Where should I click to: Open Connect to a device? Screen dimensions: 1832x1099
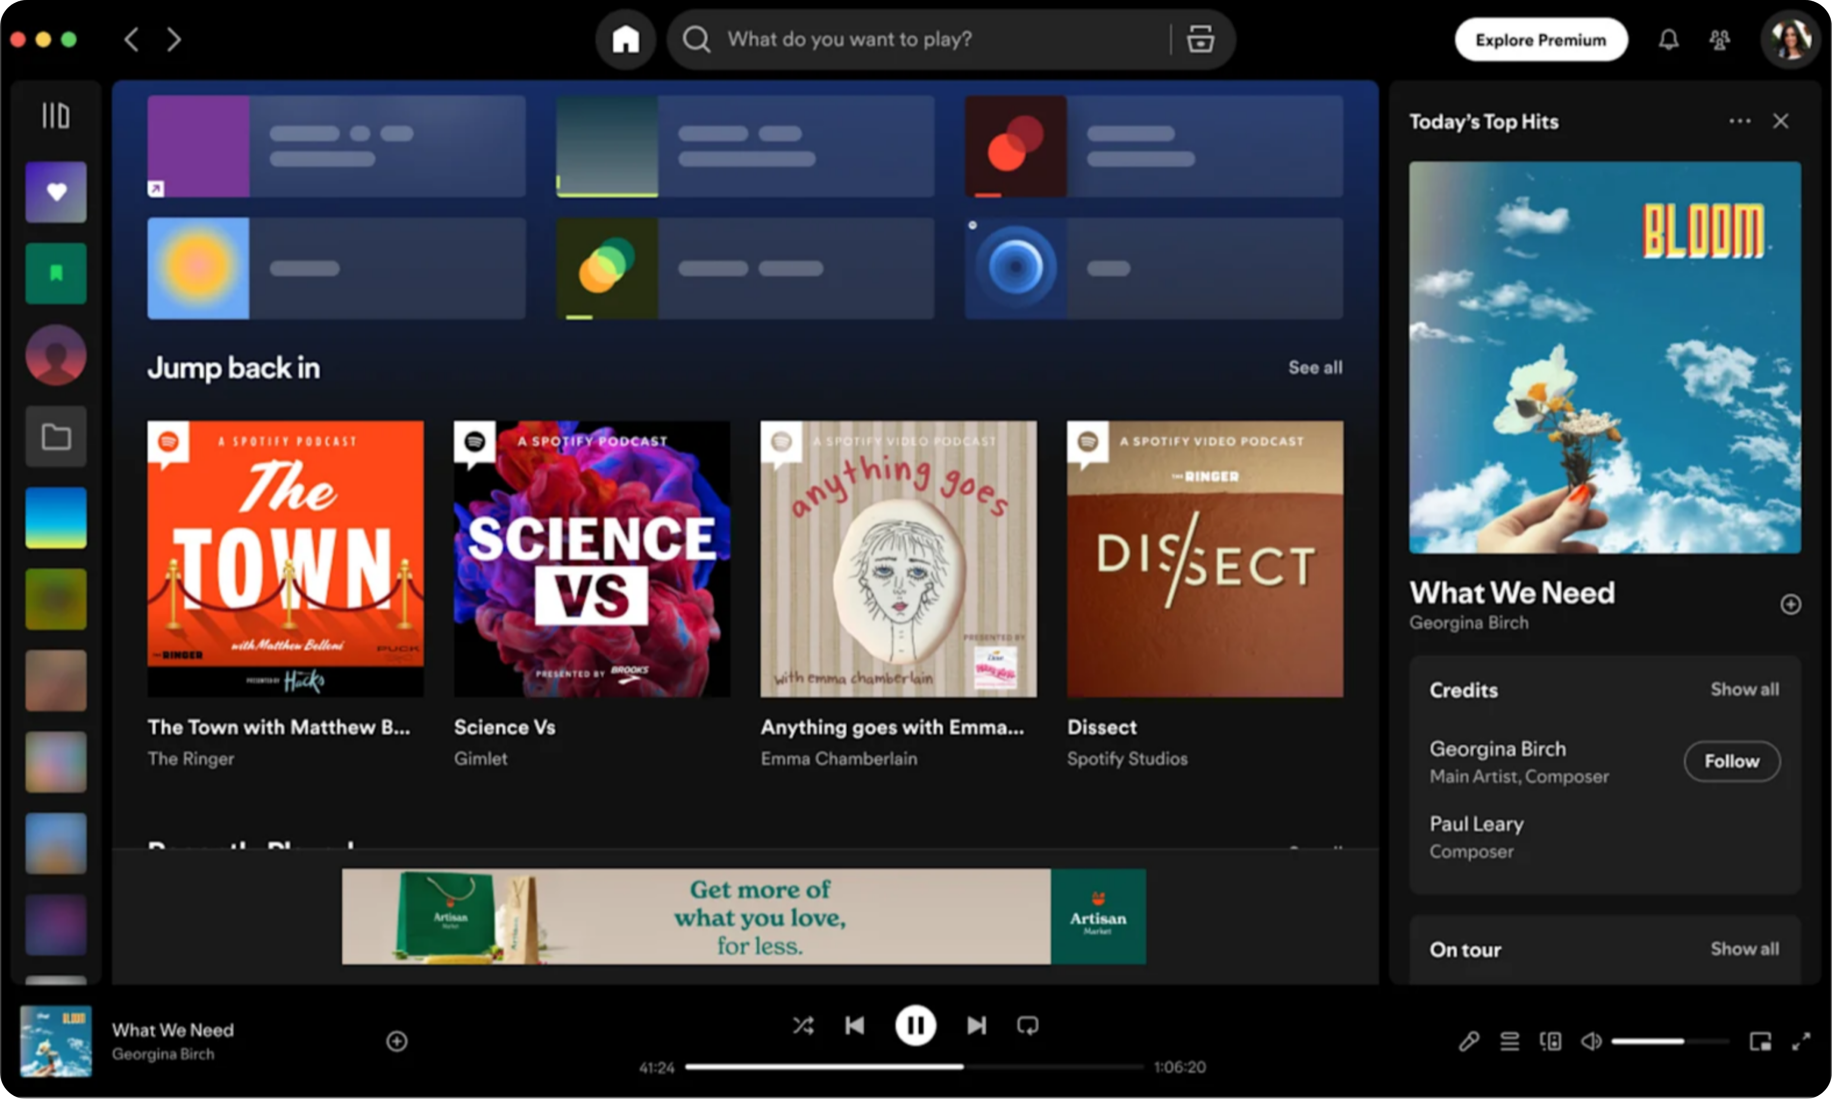pyautogui.click(x=1551, y=1043)
